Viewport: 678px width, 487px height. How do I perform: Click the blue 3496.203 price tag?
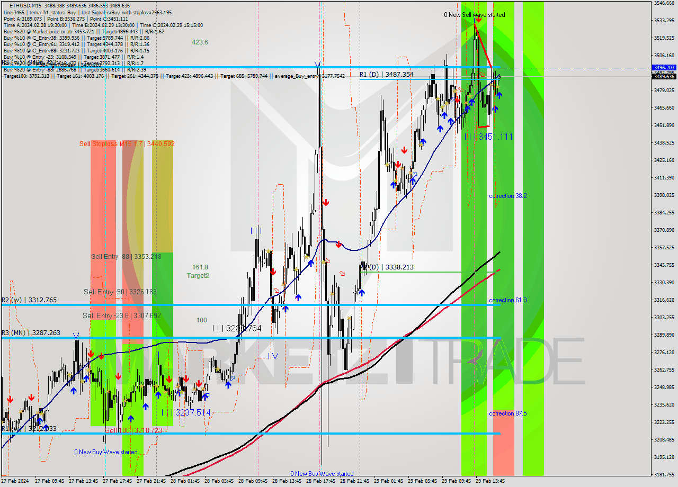pyautogui.click(x=664, y=68)
